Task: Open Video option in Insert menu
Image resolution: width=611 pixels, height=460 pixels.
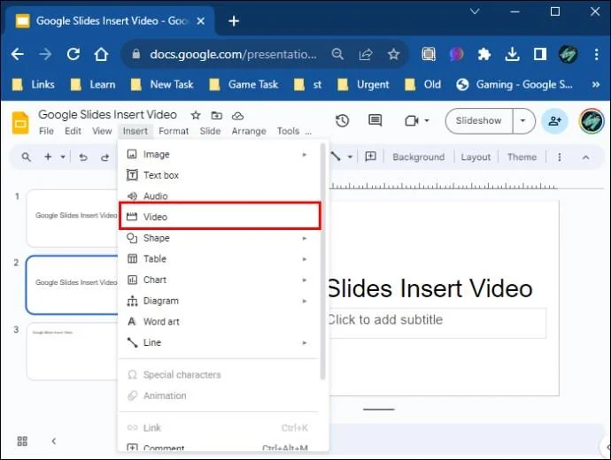Action: coord(220,217)
